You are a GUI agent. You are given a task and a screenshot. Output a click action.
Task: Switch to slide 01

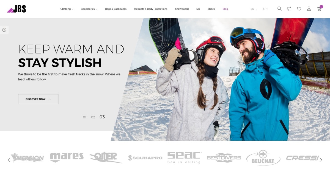tap(84, 117)
